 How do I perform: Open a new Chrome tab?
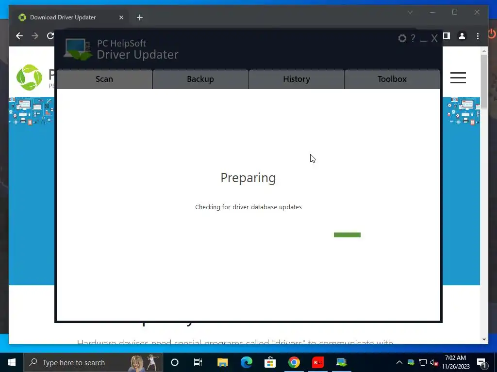pos(139,17)
